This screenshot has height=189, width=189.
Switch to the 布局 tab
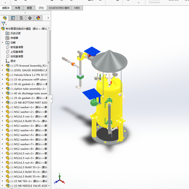click(x=18, y=8)
